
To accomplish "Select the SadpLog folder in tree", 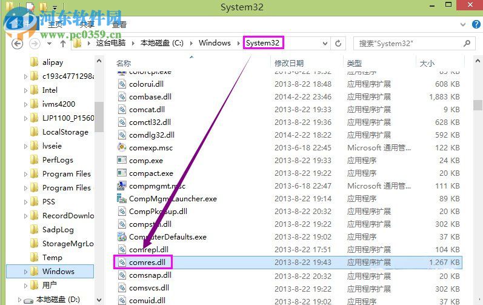I will (58, 230).
